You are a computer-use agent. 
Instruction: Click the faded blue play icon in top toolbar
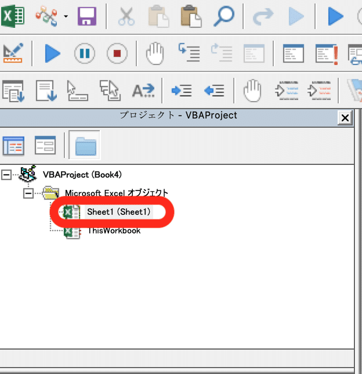coord(296,16)
